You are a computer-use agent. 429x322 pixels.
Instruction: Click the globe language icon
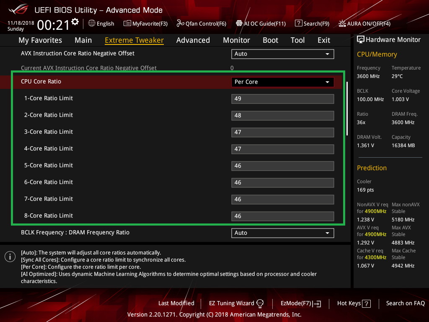pyautogui.click(x=92, y=23)
